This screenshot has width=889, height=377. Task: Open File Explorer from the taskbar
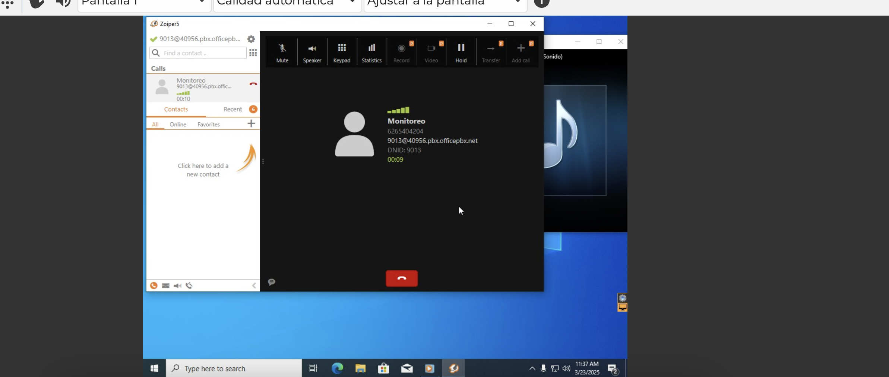[360, 368]
